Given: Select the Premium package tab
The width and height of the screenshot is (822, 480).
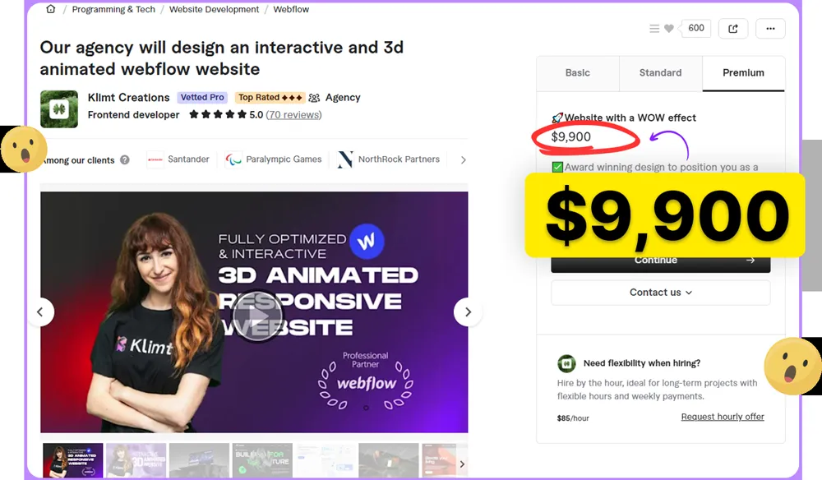Looking at the screenshot, I should pyautogui.click(x=743, y=73).
